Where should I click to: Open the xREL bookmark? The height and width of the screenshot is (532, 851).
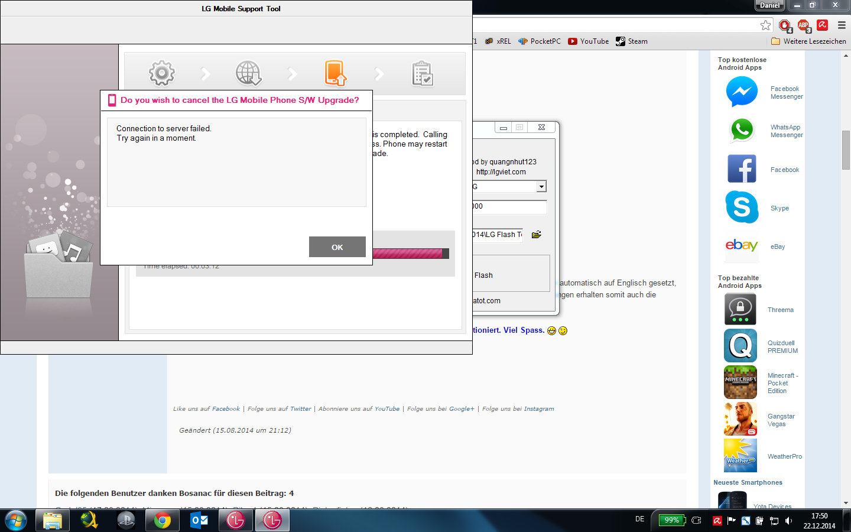(x=498, y=41)
